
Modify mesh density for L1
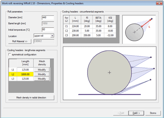pos(42,70)
